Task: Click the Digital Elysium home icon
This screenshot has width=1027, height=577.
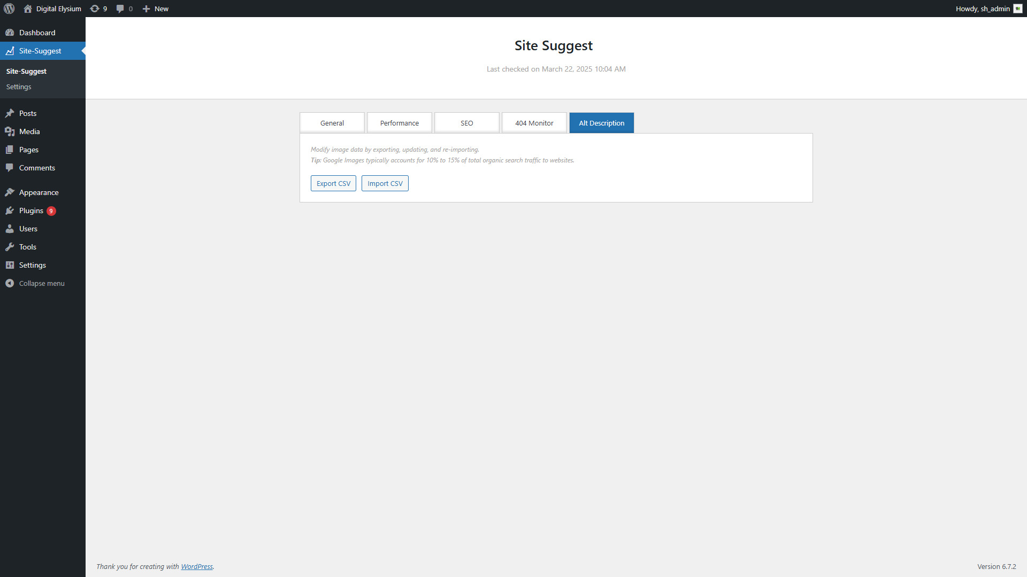Action: [x=28, y=9]
